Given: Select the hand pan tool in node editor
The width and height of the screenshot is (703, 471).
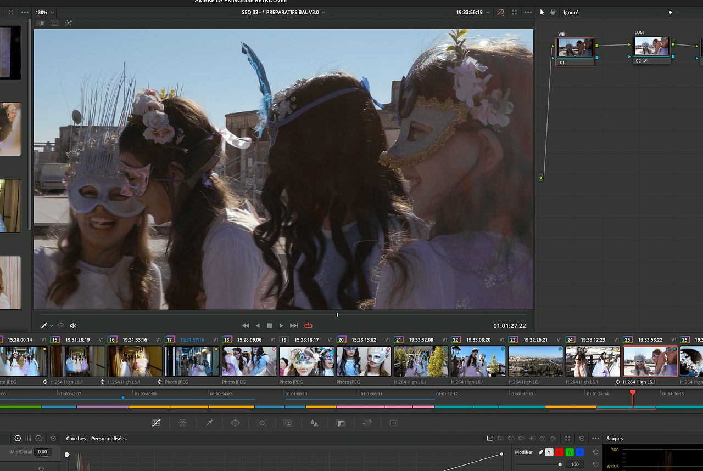Looking at the screenshot, I should pos(553,12).
